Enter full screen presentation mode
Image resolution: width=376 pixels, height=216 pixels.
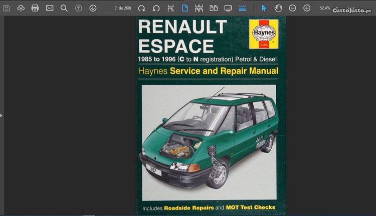(228, 8)
